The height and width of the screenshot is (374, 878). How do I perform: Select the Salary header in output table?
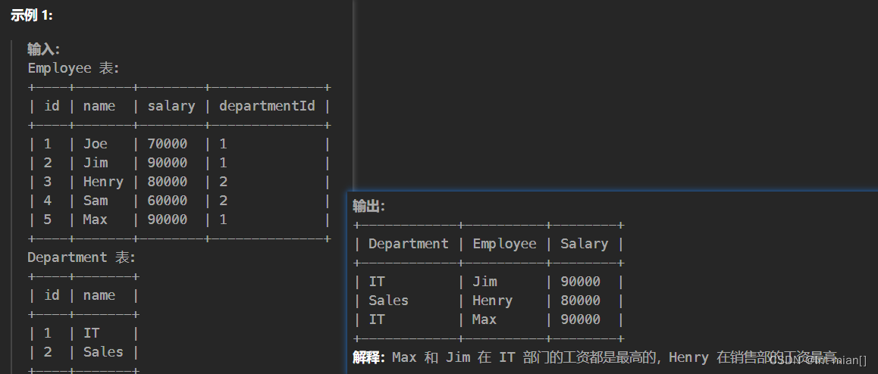(x=584, y=244)
